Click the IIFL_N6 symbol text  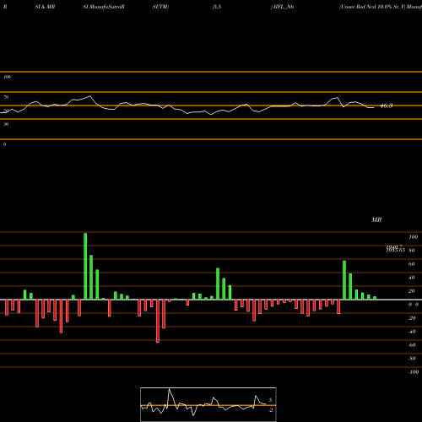click(284, 7)
